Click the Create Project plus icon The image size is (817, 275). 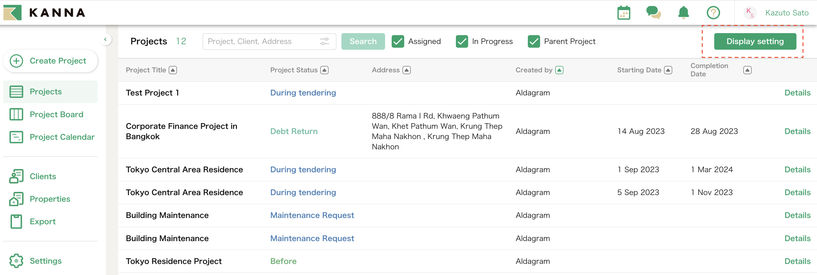point(16,61)
